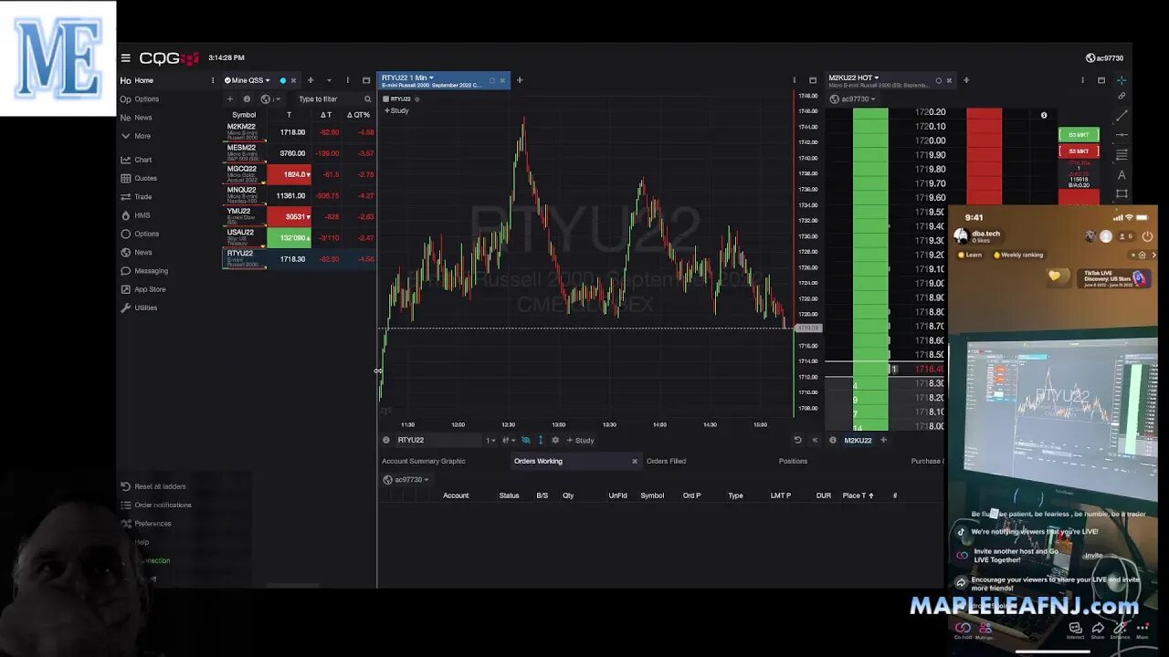Screen dimensions: 1169x657
Task: Click the double-left chevron on chart toolbar
Action: pyautogui.click(x=815, y=440)
